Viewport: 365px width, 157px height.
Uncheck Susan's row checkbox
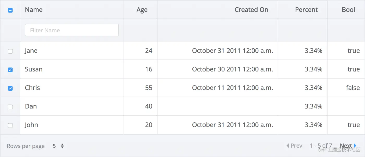click(x=10, y=70)
